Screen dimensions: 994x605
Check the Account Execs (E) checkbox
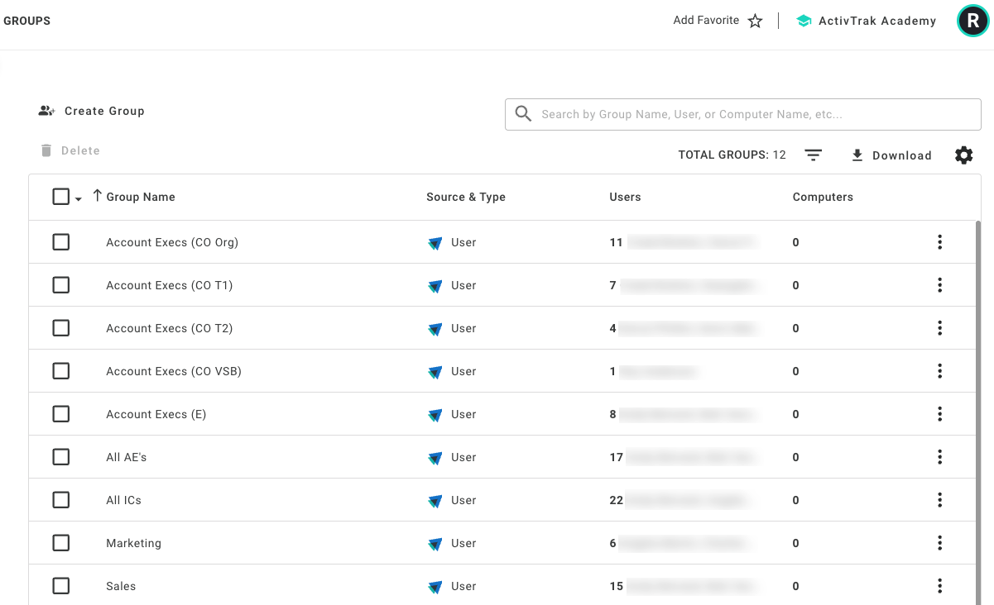click(x=60, y=414)
